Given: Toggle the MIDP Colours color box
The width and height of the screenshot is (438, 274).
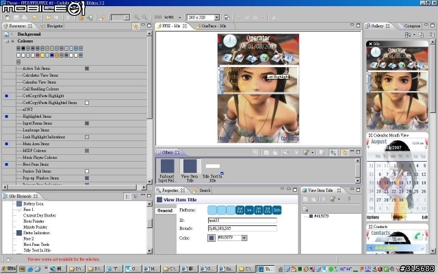Looking at the screenshot, I should [87, 151].
